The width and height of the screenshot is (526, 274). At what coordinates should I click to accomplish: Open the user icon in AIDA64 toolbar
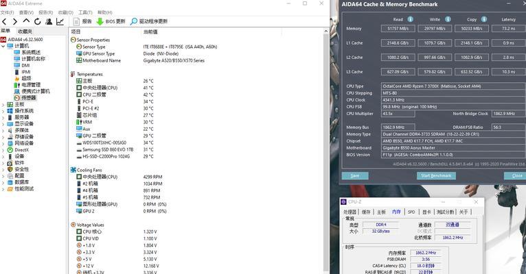click(x=49, y=22)
